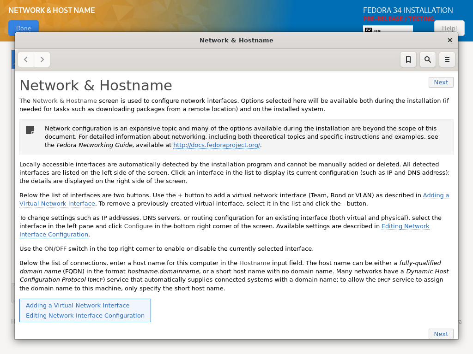Click the 'NETWORK & HOST NAME' installer title
Viewport: 473px width, 354px height.
52,10
